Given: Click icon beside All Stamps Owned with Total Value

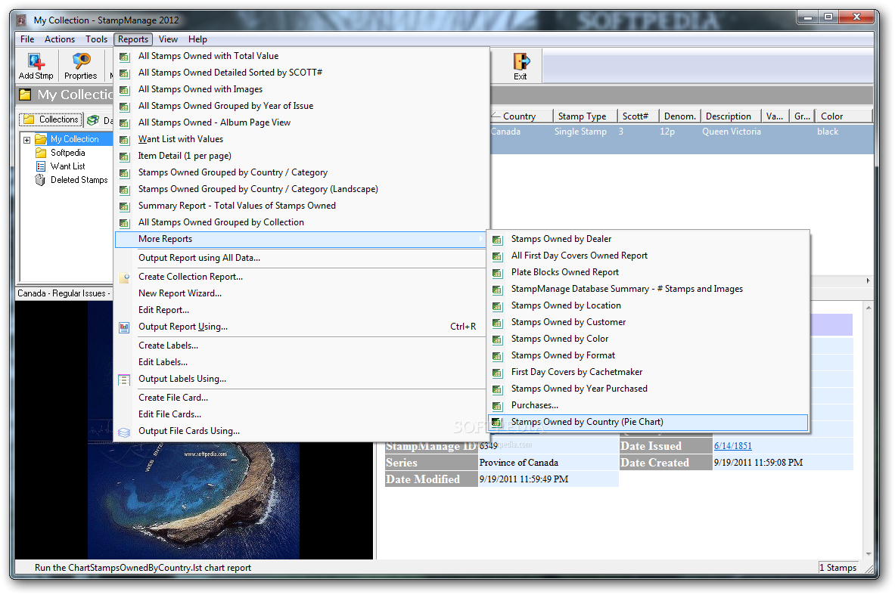Looking at the screenshot, I should [x=124, y=57].
